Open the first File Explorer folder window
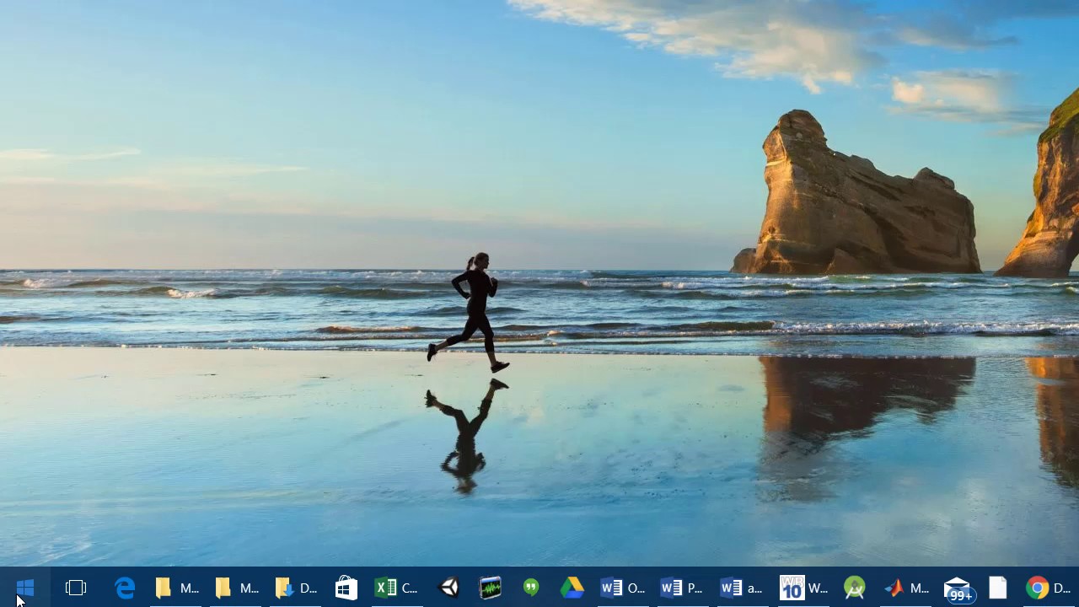This screenshot has width=1079, height=607. (x=176, y=588)
